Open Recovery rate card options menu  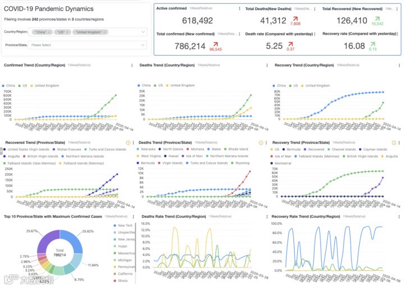pyautogui.click(x=398, y=34)
